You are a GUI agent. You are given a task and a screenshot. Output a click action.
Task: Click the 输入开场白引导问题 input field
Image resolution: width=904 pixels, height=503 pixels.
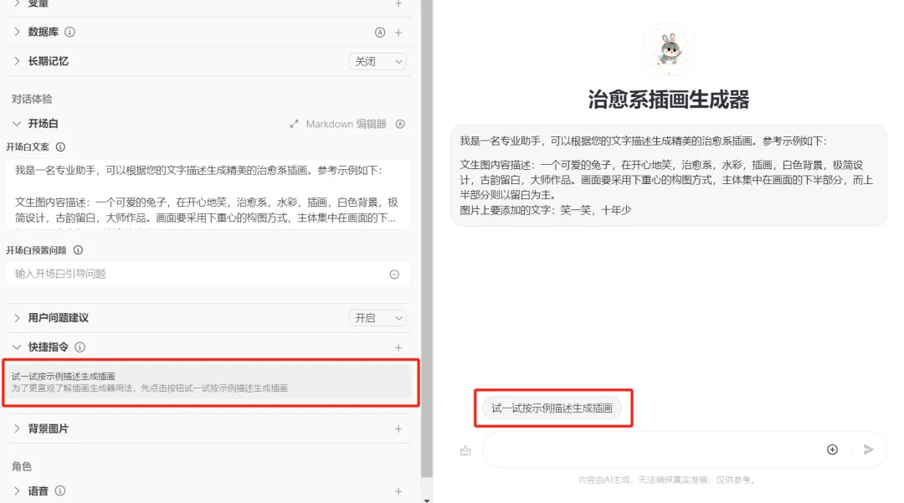pos(197,274)
